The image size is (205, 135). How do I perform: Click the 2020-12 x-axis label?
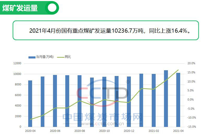(x=129, y=131)
